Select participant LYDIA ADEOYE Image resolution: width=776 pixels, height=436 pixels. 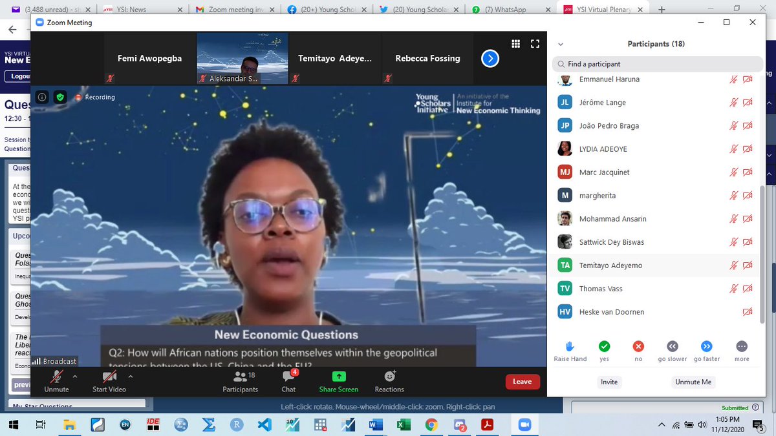656,149
